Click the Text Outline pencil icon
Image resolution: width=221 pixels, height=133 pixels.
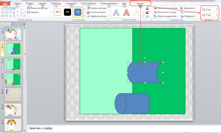click(147, 12)
